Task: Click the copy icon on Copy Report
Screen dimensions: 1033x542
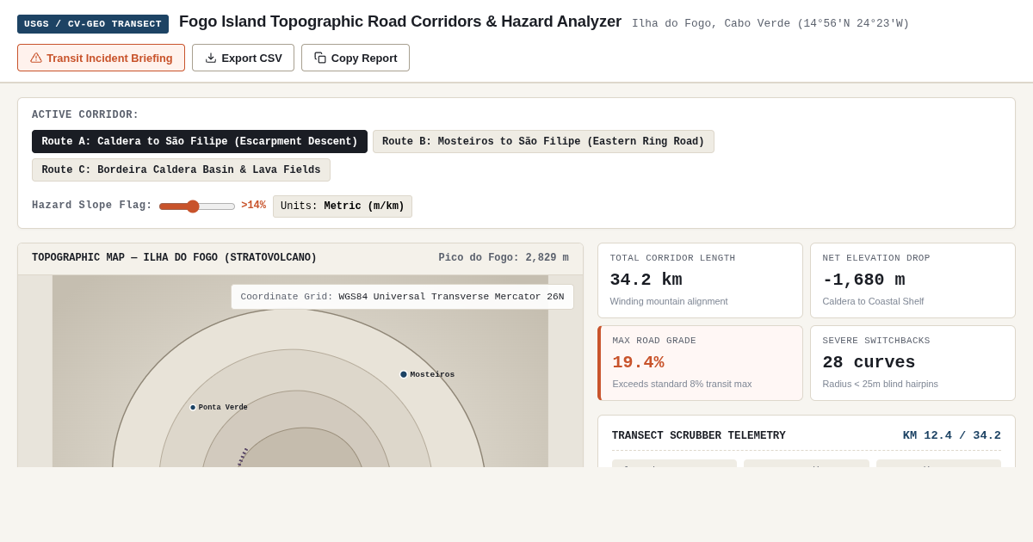Action: tap(320, 58)
